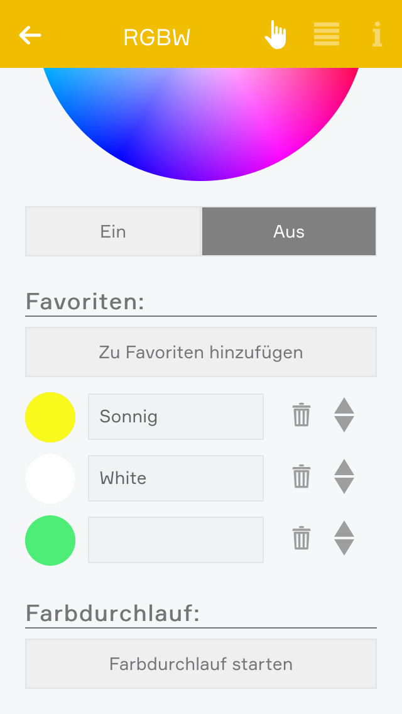Switch the light to Ein
402x714 pixels.
(x=113, y=231)
